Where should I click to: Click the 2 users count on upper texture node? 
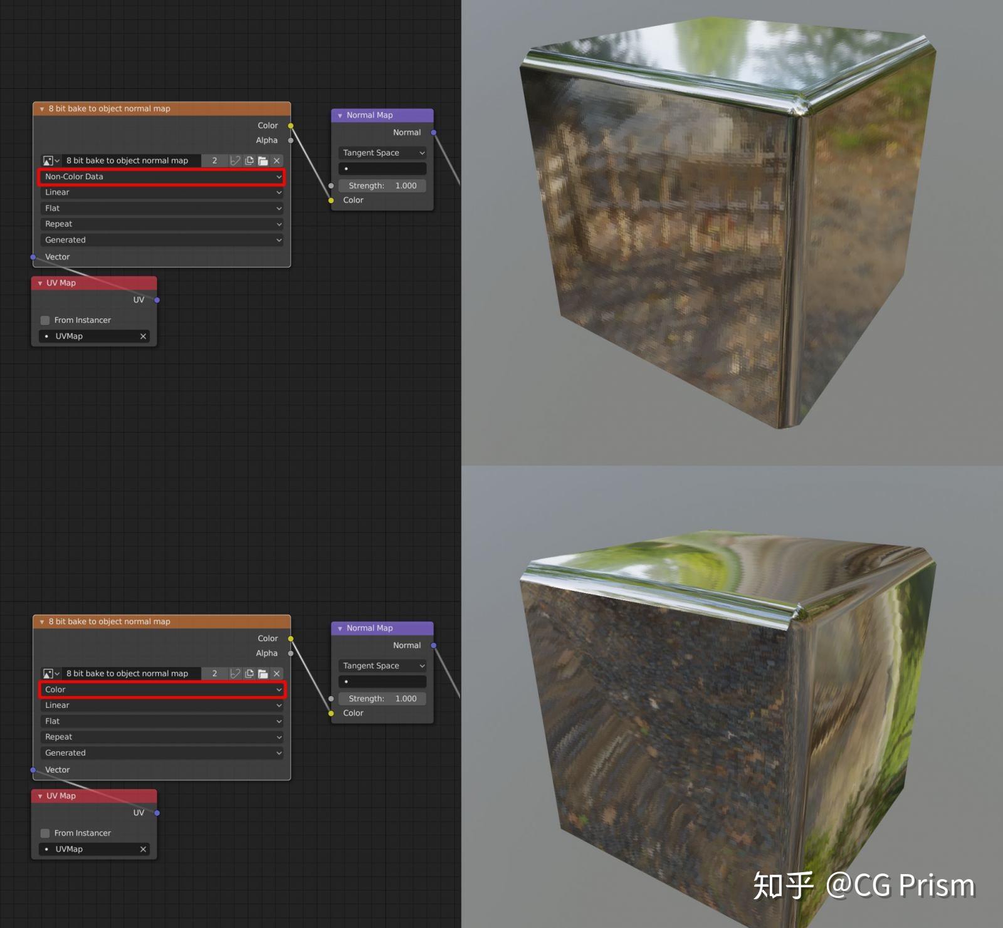[x=214, y=160]
